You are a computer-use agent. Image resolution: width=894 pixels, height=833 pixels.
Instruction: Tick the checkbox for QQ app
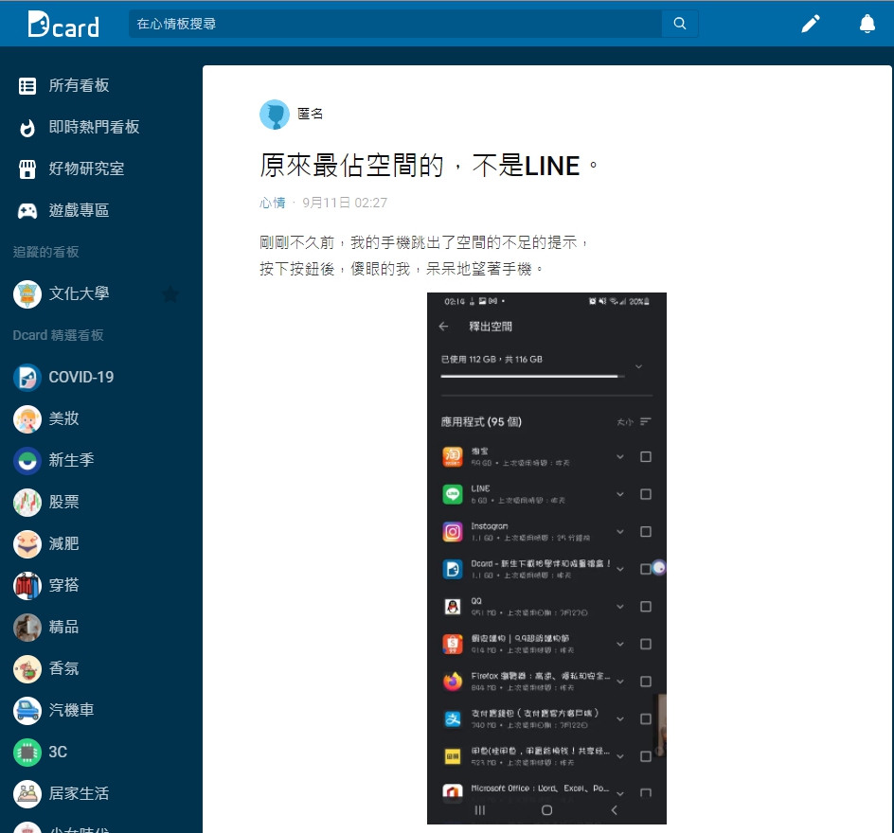(x=646, y=607)
